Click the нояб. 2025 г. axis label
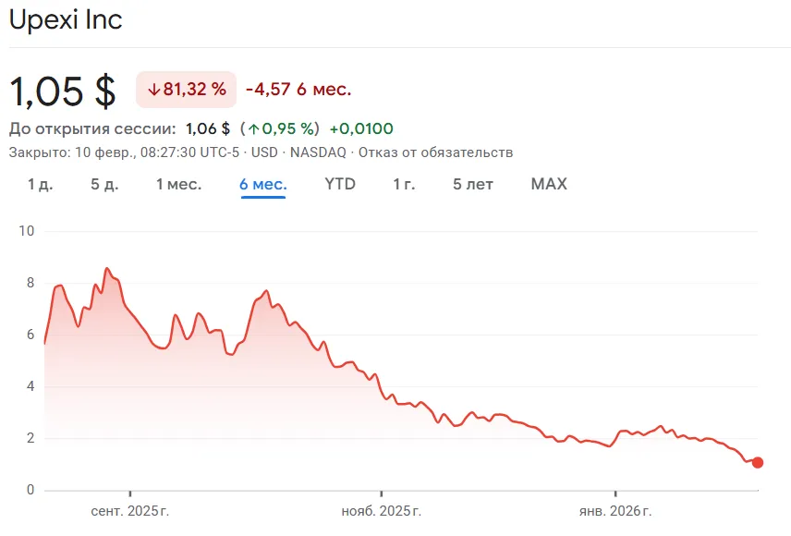Screen dimensions: 791x536 coord(381,511)
